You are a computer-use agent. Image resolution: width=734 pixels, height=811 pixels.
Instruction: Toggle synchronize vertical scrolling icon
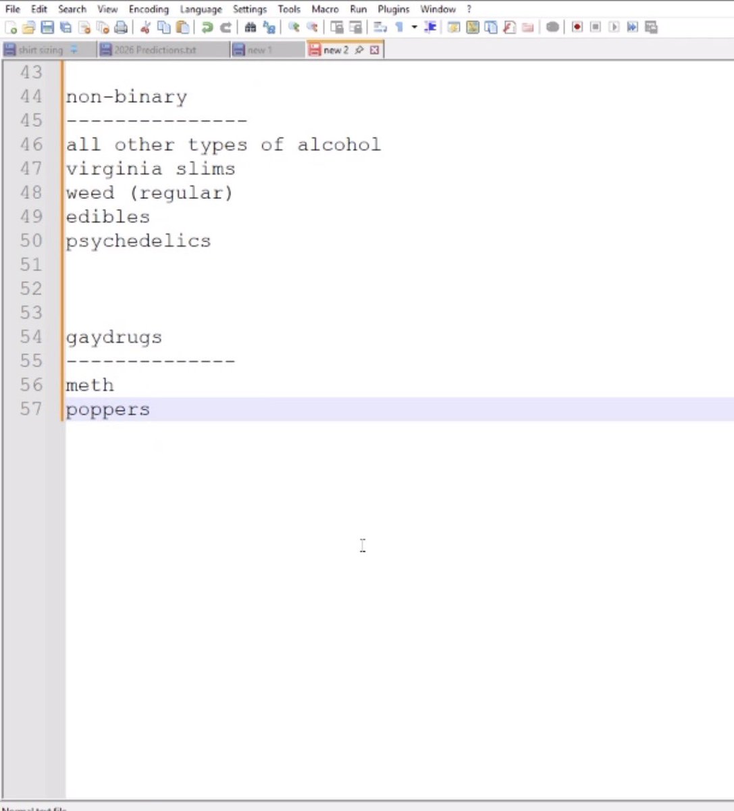tap(336, 28)
